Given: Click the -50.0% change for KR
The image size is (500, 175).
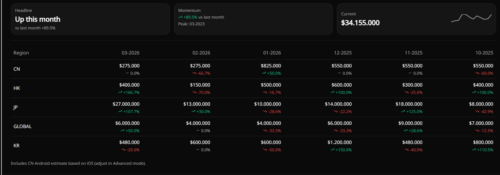Looking at the screenshot, I should point(275,150).
